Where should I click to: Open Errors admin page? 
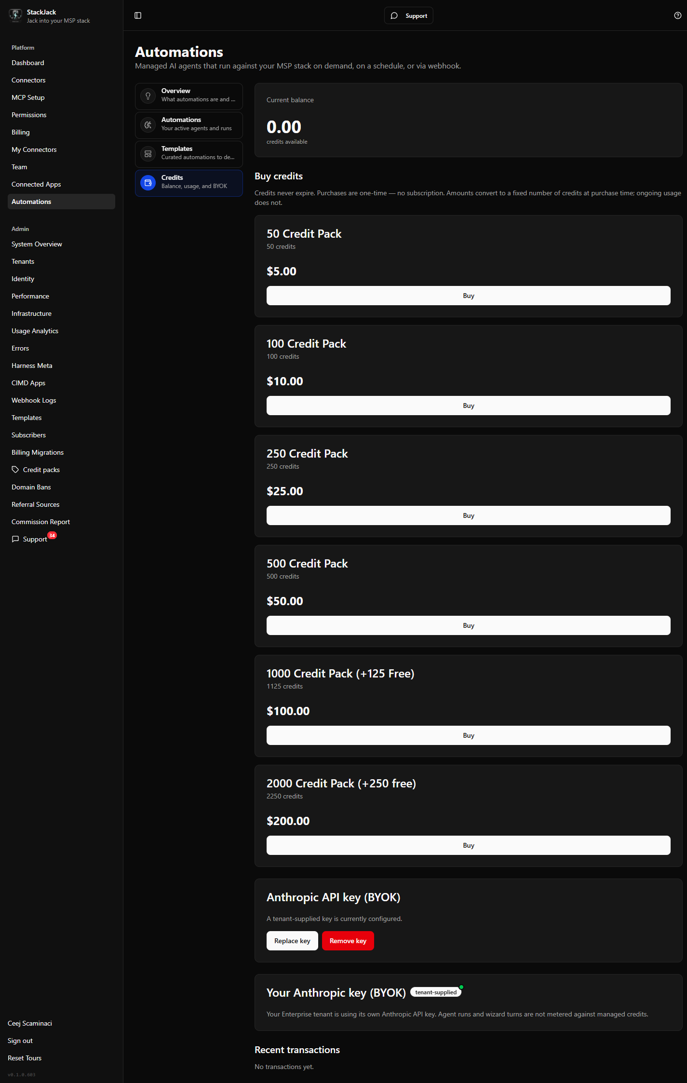coord(61,348)
